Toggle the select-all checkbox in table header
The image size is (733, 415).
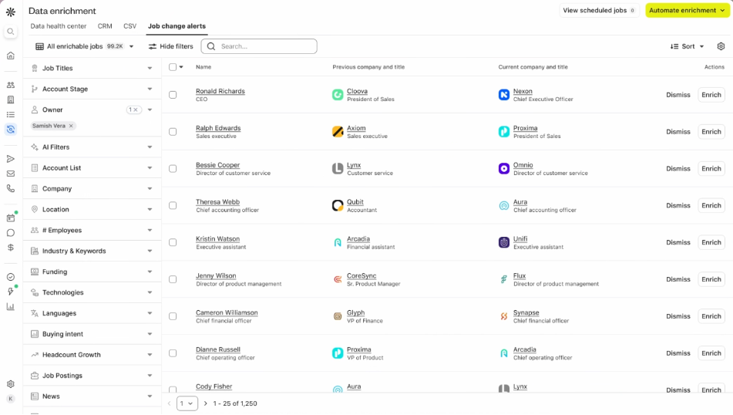[x=173, y=67]
